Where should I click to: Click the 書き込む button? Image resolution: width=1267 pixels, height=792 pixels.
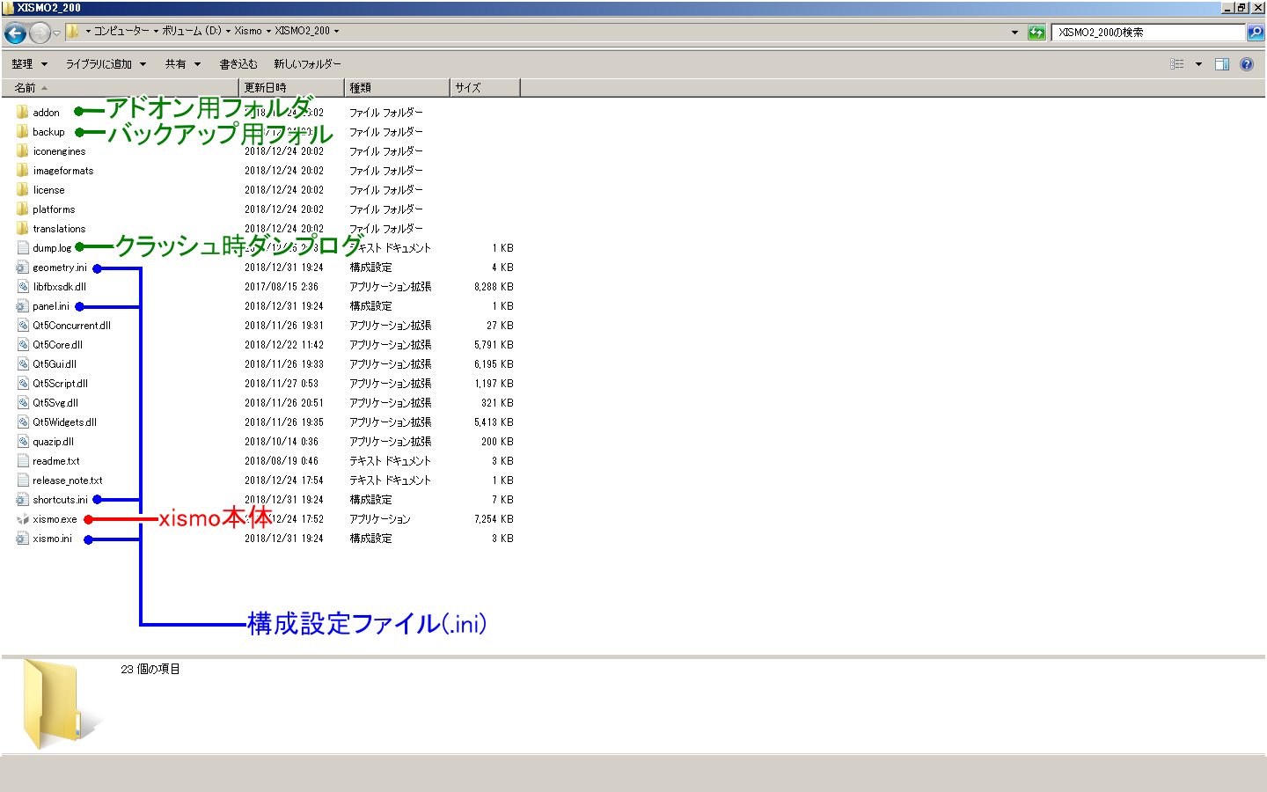(x=238, y=64)
